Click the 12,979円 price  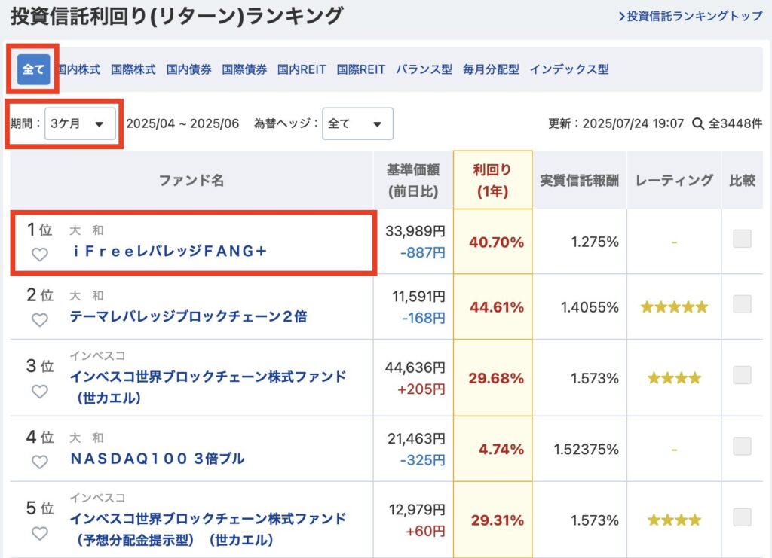(x=418, y=510)
